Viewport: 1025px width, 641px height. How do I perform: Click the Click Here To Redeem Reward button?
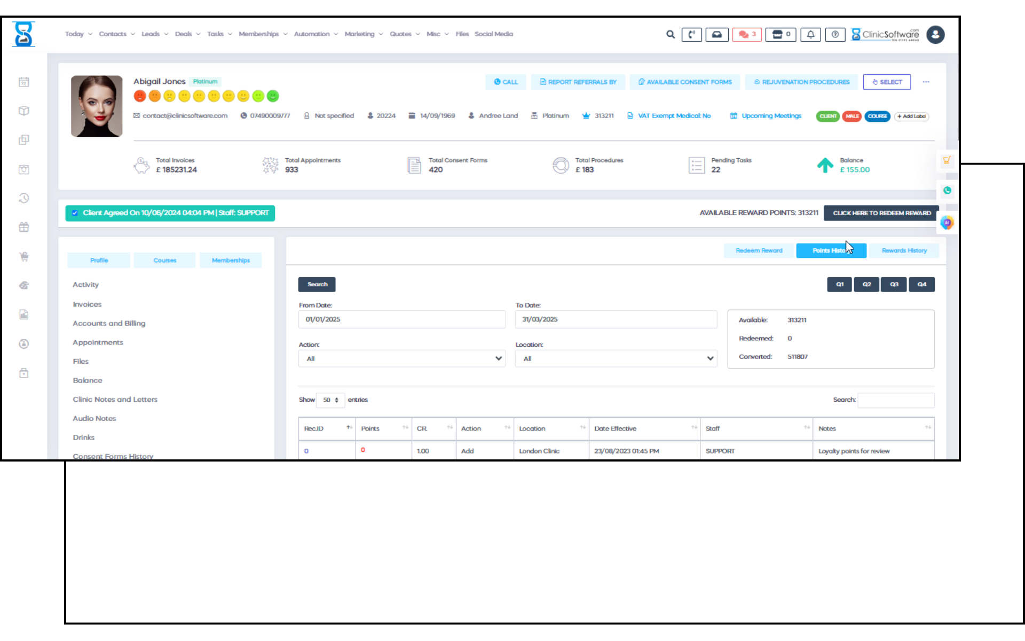(x=881, y=213)
